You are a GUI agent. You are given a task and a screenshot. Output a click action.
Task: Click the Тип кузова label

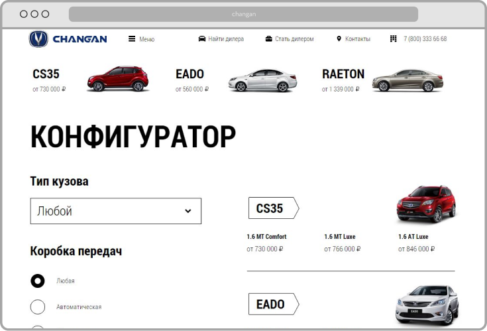pyautogui.click(x=60, y=181)
